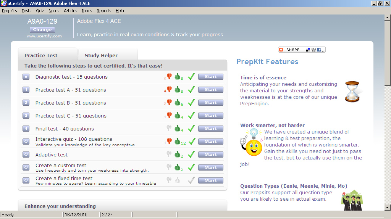Click thumbs-down icon for Diagnostic test
Screen dimensions: 391x219
(169, 76)
